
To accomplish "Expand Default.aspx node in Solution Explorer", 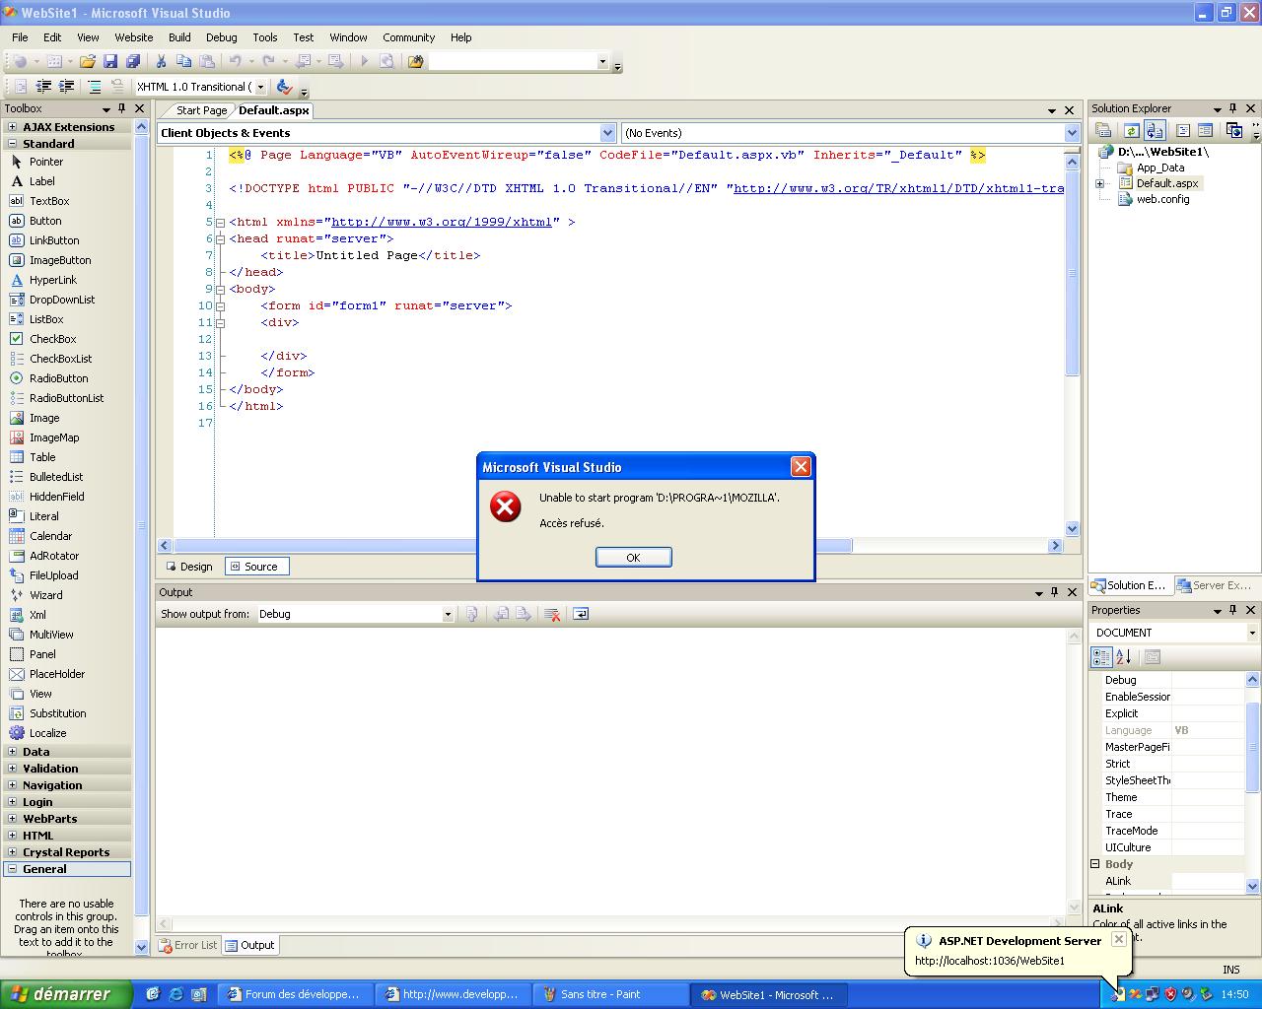I will pos(1099,183).
